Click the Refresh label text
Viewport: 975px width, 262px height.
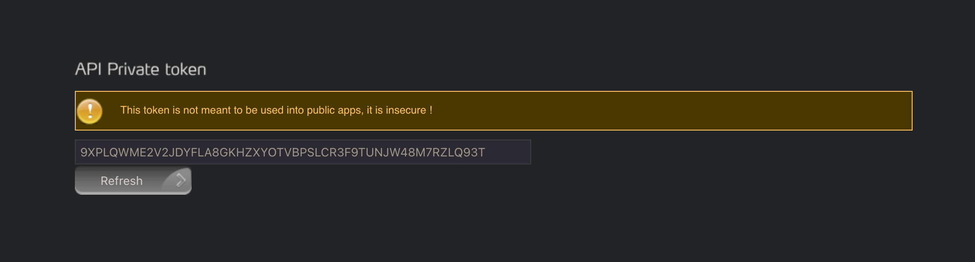pyautogui.click(x=121, y=181)
